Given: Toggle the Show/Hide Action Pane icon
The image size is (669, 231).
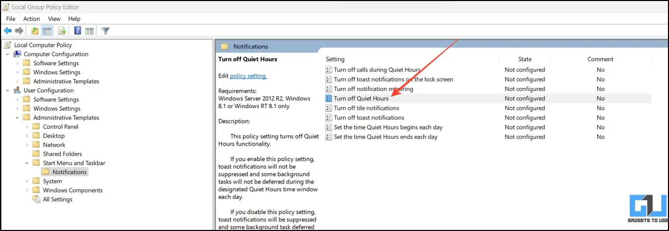Looking at the screenshot, I should tap(90, 31).
